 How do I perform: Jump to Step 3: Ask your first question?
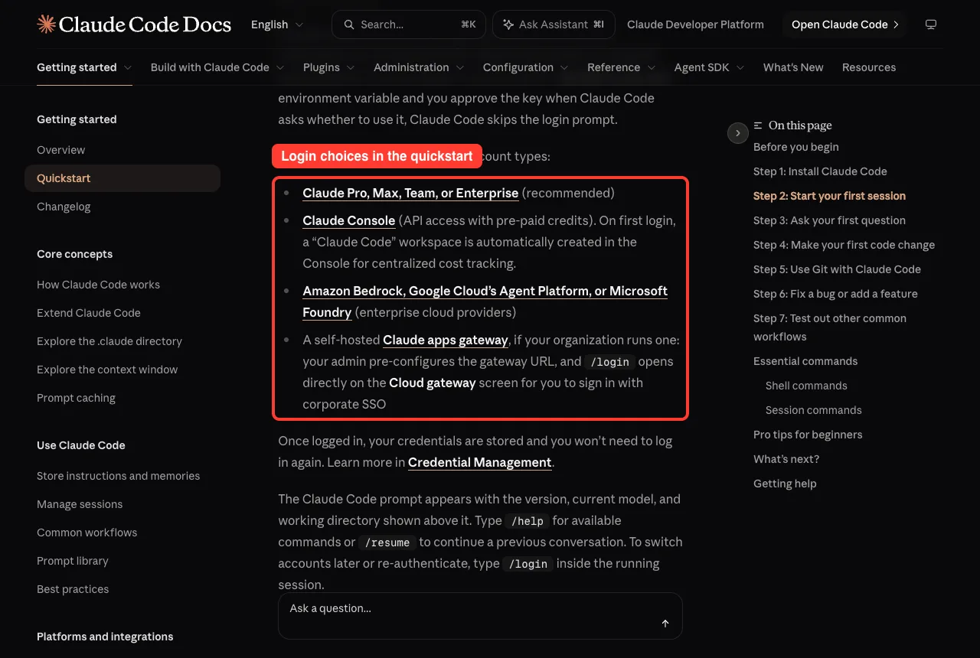click(829, 220)
